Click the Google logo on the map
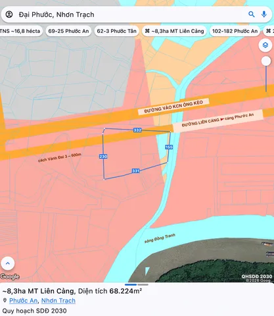This screenshot has height=316, width=274. 10,276
